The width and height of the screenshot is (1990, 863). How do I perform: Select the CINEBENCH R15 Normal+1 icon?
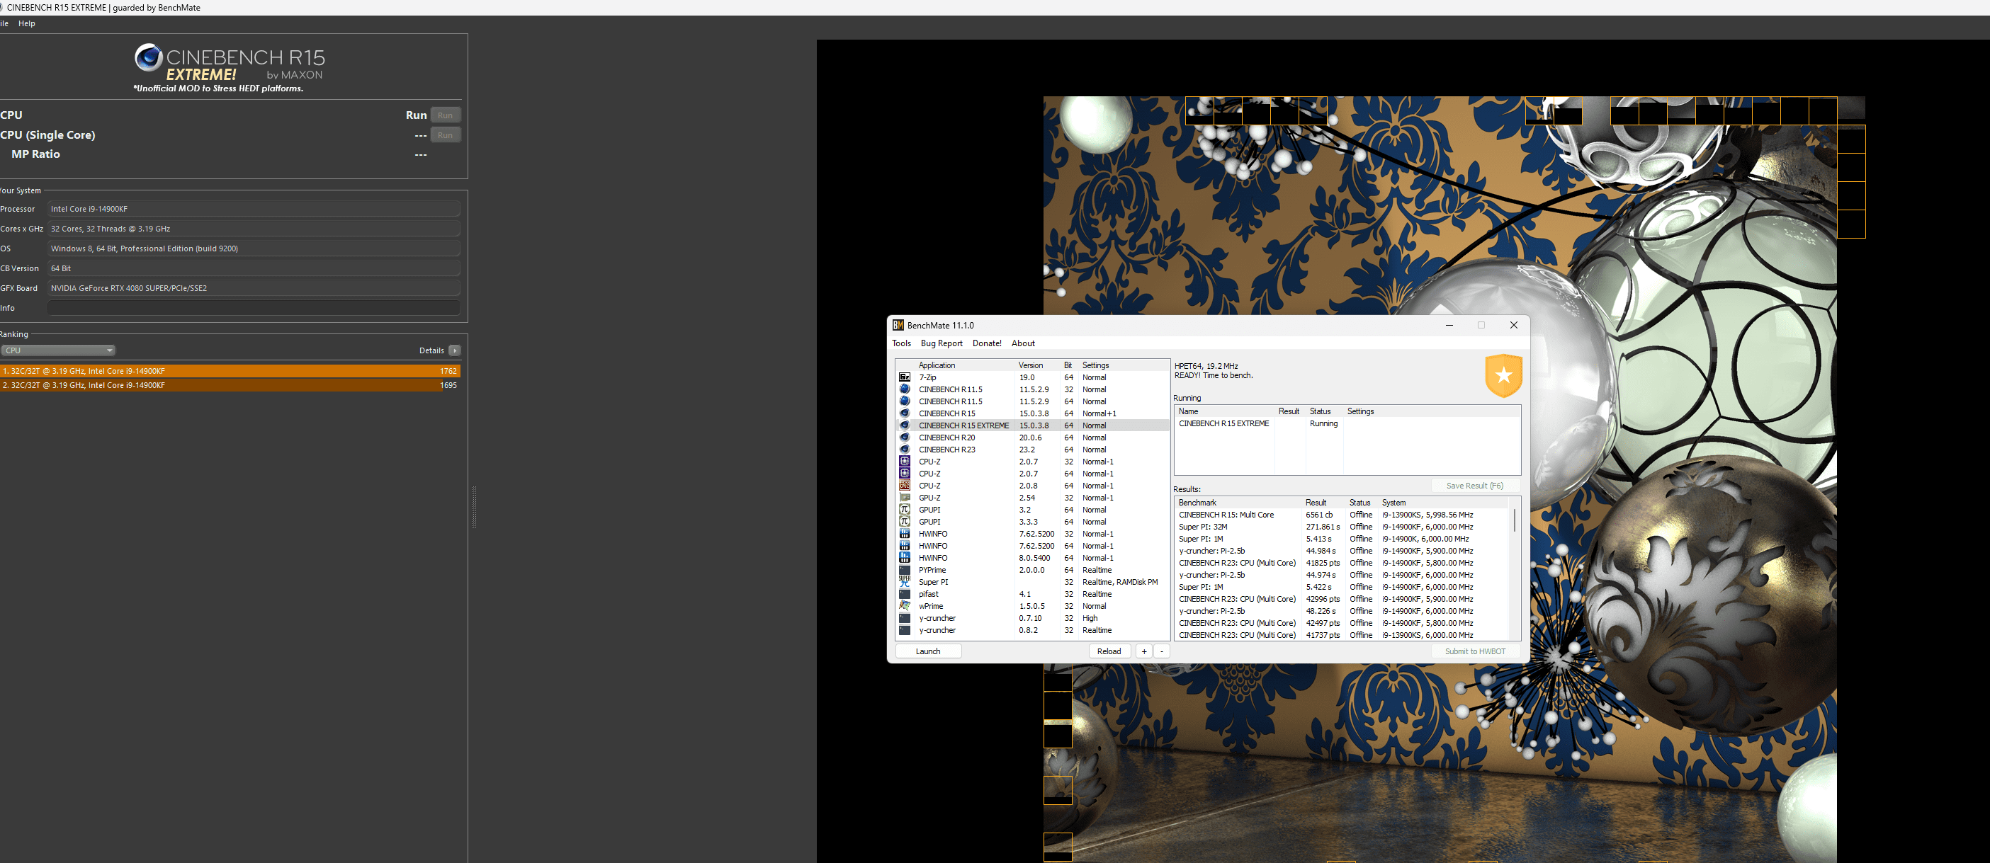click(905, 413)
